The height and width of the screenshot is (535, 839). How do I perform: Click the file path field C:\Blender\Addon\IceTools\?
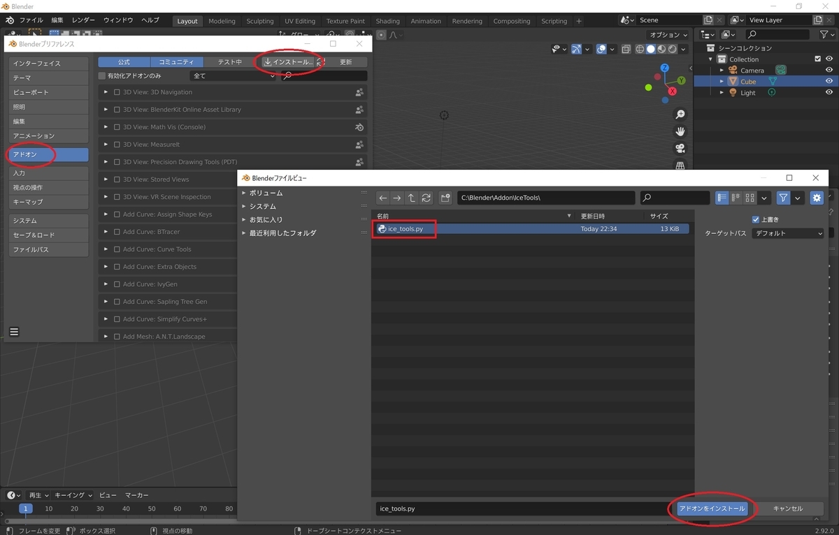pyautogui.click(x=546, y=198)
